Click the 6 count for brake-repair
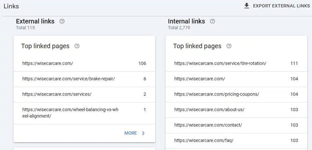The height and width of the screenshot is (150, 312). click(145, 79)
